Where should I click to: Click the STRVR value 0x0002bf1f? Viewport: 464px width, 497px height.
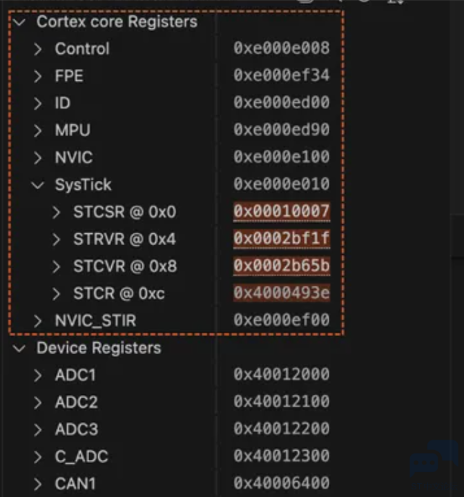[x=281, y=240]
